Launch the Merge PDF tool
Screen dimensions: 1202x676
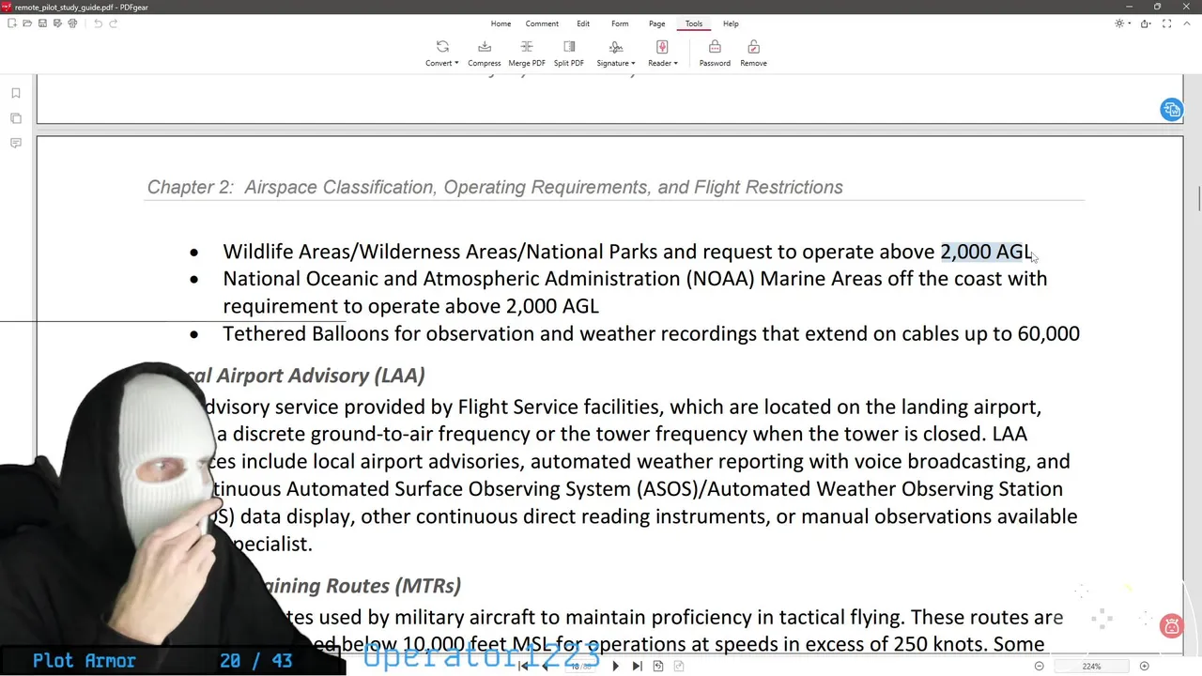[x=527, y=54]
